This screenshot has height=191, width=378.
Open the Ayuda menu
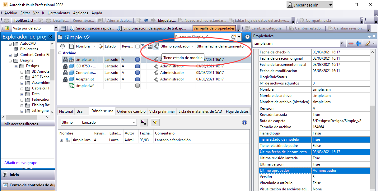97,13
